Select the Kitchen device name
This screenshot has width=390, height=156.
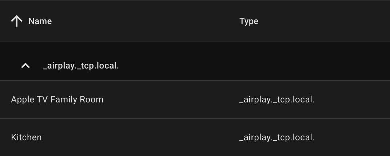pos(26,137)
